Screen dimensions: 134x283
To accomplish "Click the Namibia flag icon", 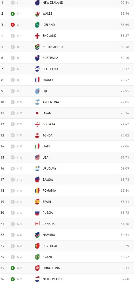I will point(37,235).
